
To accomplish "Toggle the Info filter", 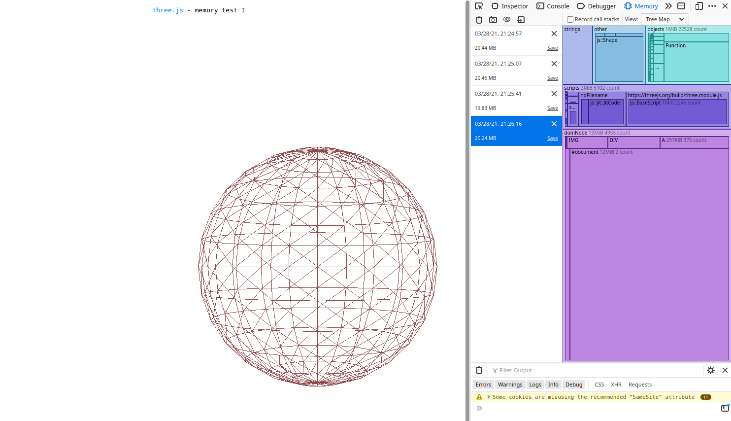I will tap(553, 385).
